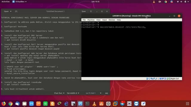Open WPS Presentation in the dock
This screenshot has height=107, width=191.
click(38, 104)
